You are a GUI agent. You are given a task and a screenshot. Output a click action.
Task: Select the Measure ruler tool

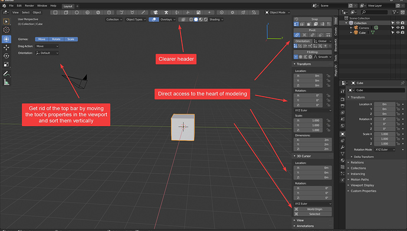click(x=6, y=82)
